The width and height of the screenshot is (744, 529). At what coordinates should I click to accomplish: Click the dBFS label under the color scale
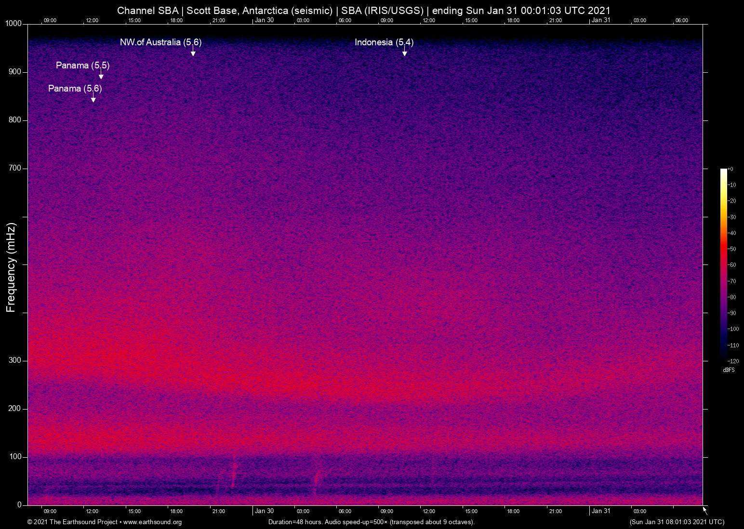tap(729, 370)
